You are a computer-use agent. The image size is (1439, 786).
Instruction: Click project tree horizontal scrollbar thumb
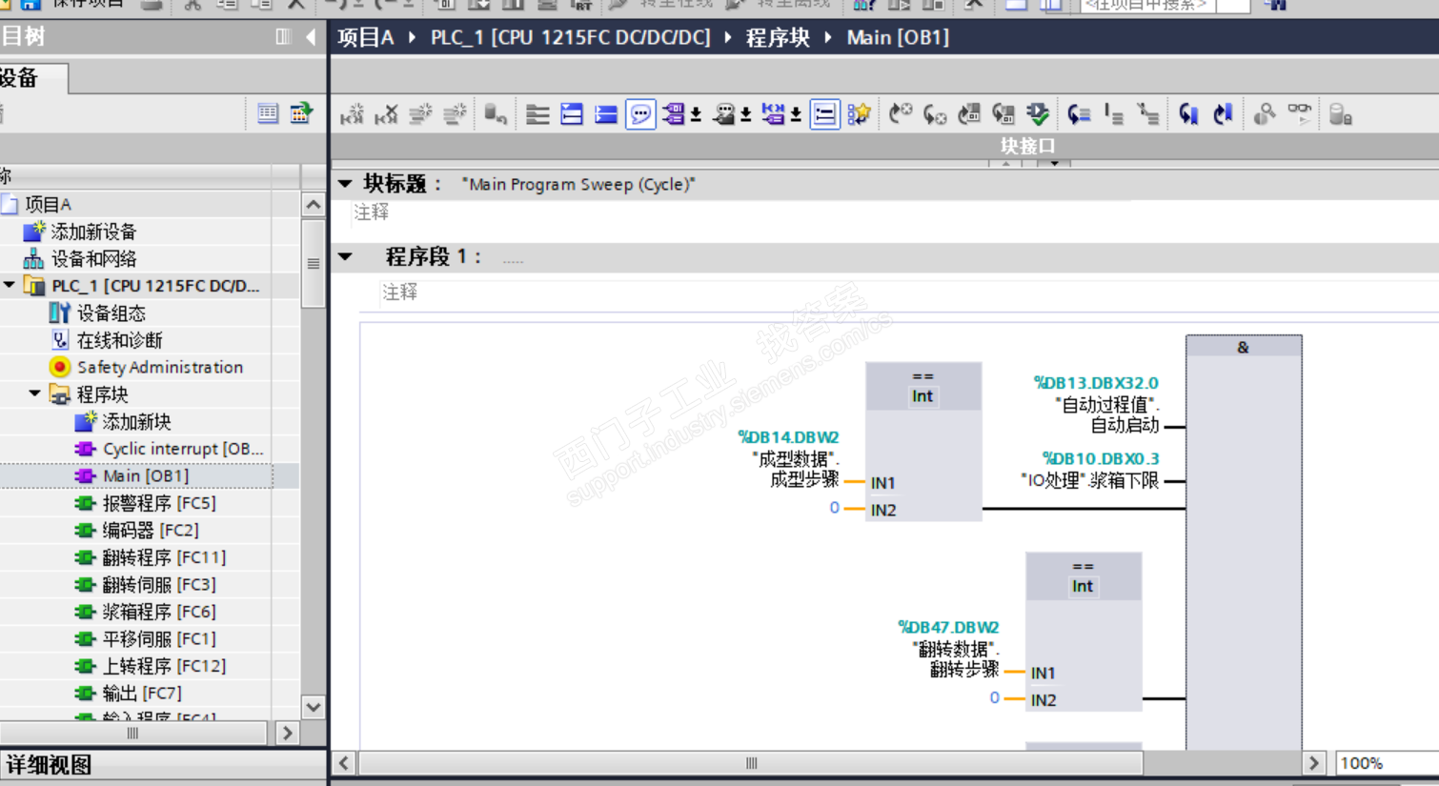pos(132,734)
